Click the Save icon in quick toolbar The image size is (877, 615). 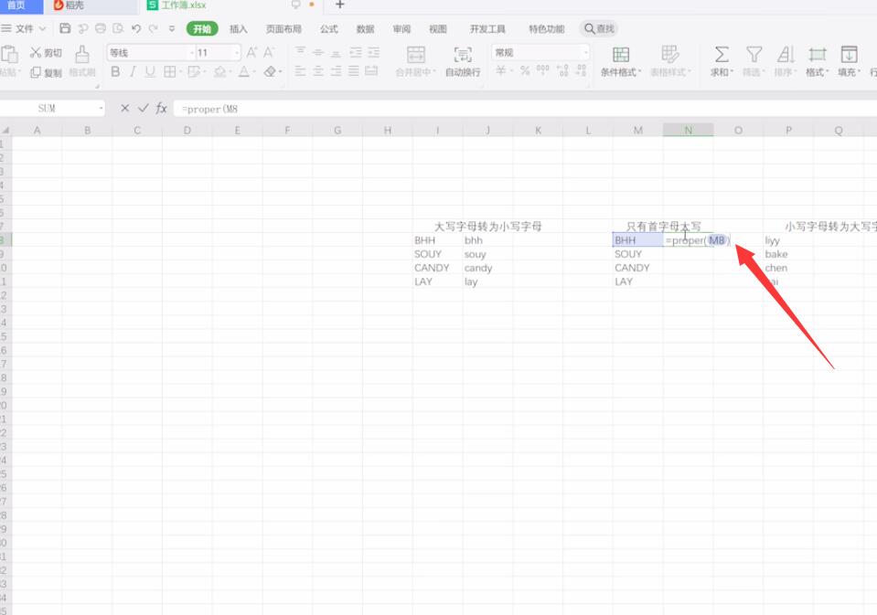click(x=65, y=28)
